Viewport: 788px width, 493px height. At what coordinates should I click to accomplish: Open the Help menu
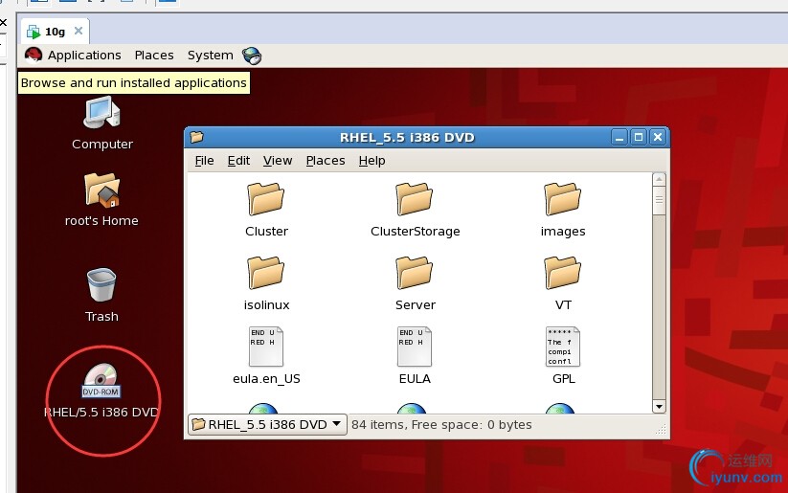pyautogui.click(x=371, y=161)
